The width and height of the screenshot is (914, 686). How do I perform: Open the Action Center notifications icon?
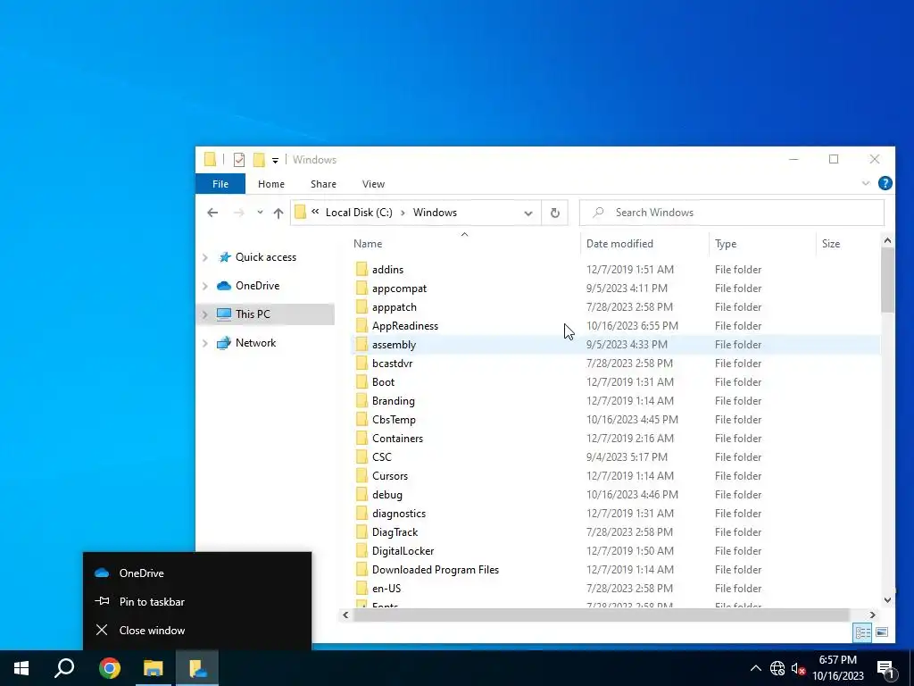[x=886, y=669]
